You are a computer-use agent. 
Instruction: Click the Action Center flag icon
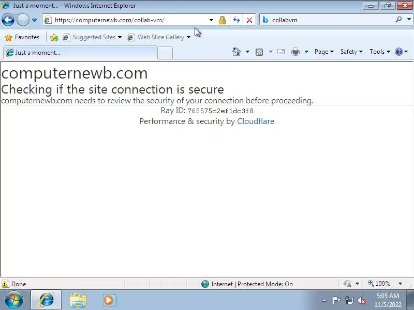tap(336, 300)
